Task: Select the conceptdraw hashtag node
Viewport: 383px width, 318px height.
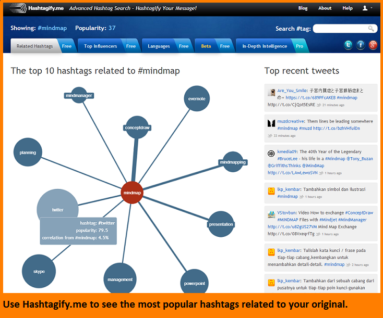Action: [137, 128]
